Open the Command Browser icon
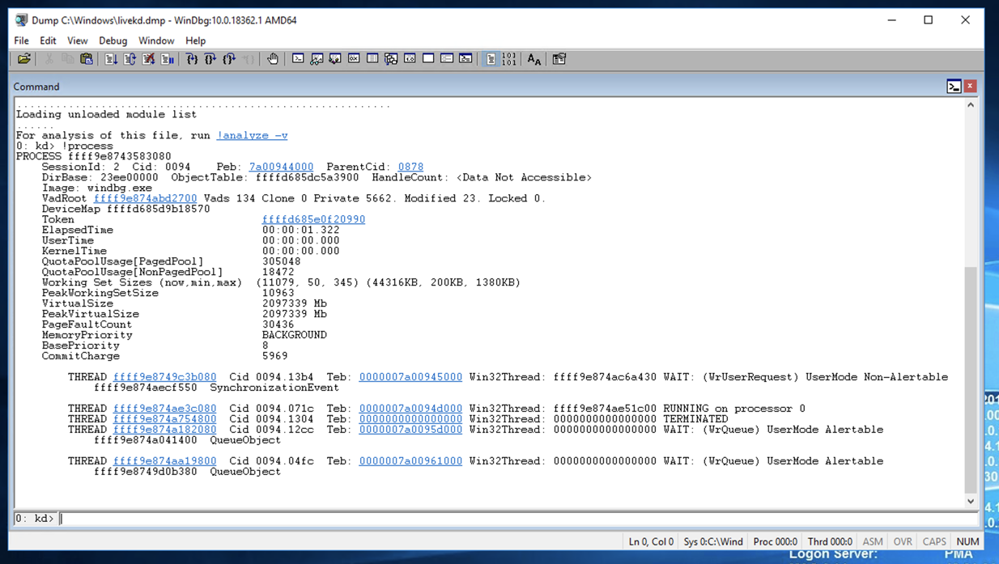Viewport: 999px width, 564px height. (465, 59)
